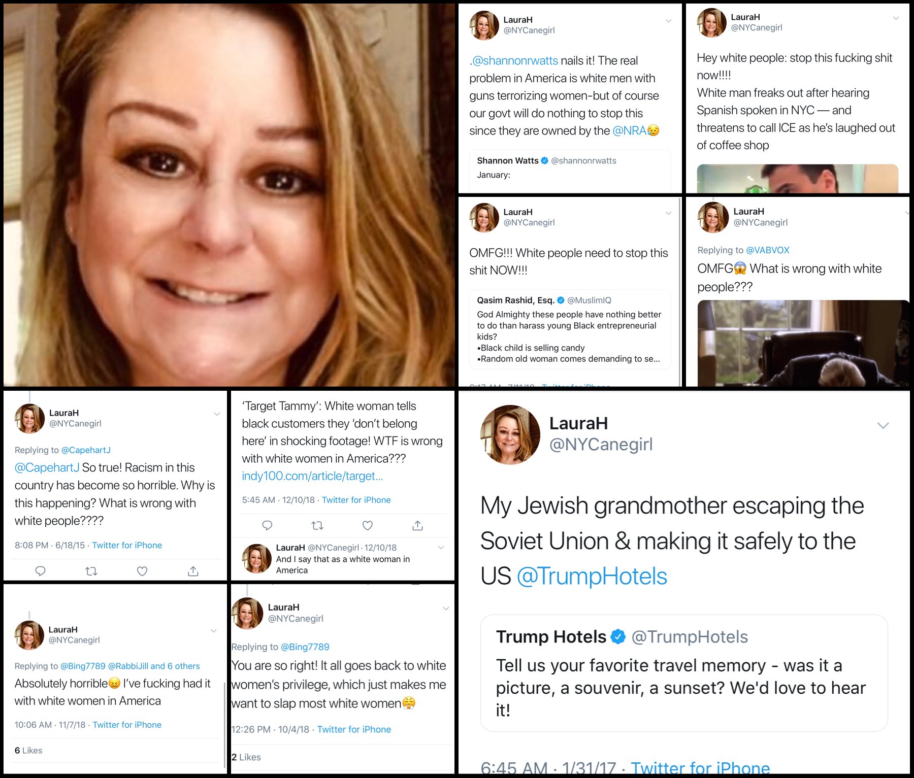Like the 6/18/15 tweet with heart icon
This screenshot has width=914, height=778.
(x=142, y=571)
